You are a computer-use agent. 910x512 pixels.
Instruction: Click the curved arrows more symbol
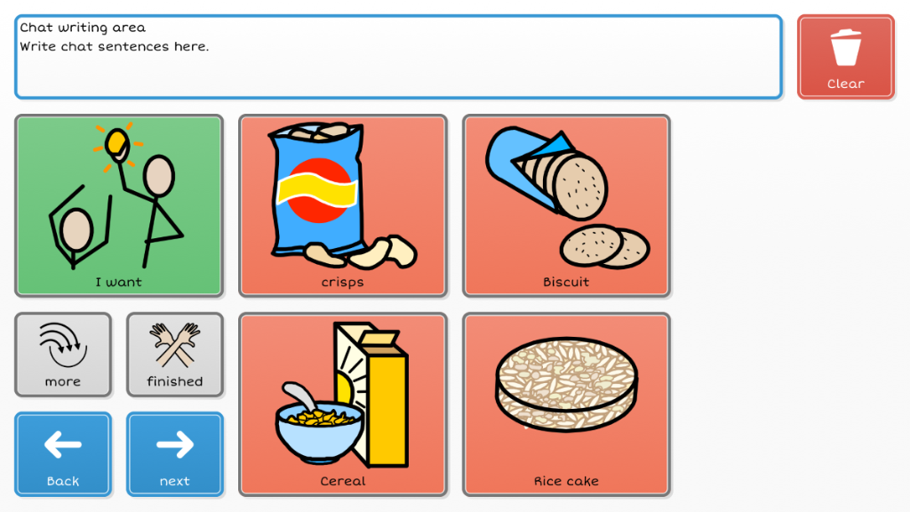pyautogui.click(x=62, y=345)
